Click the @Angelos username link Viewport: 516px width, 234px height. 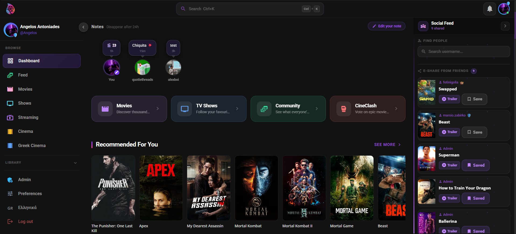point(29,33)
